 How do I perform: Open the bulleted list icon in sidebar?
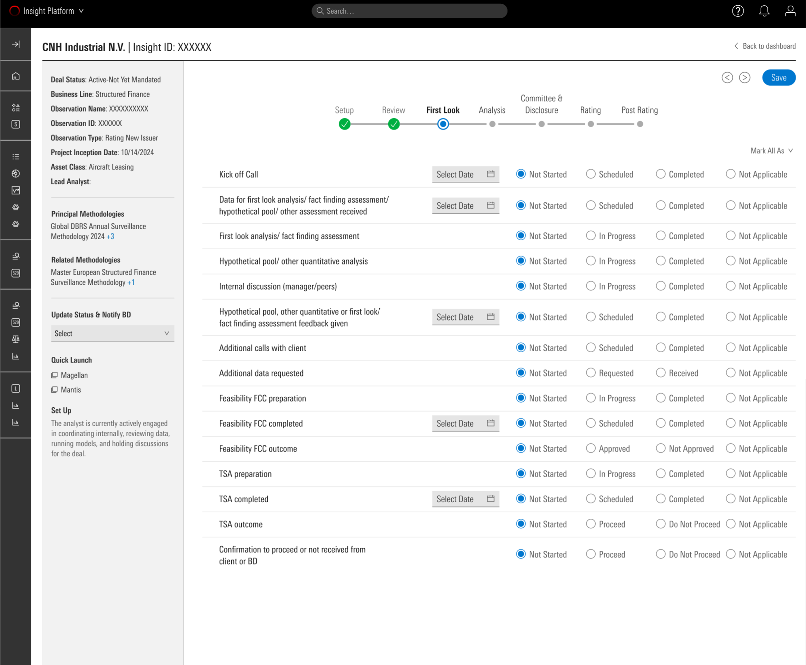(x=16, y=157)
